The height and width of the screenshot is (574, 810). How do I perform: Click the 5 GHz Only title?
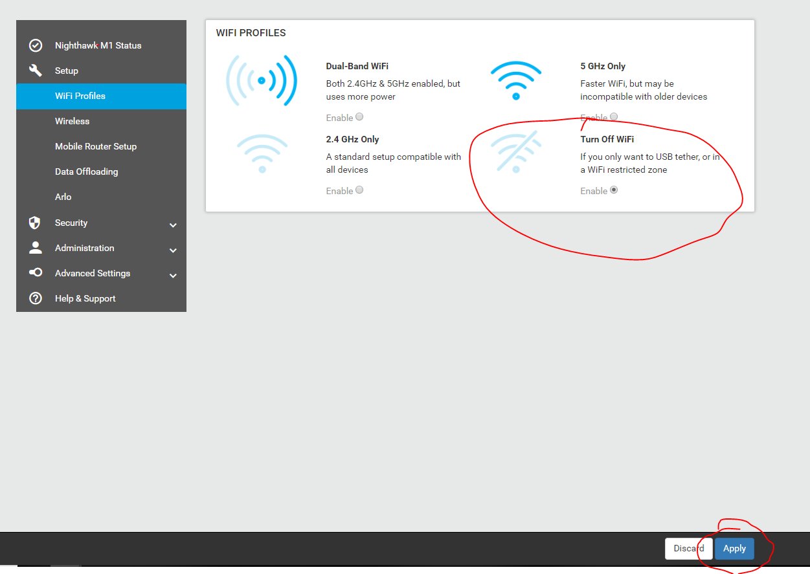click(603, 66)
